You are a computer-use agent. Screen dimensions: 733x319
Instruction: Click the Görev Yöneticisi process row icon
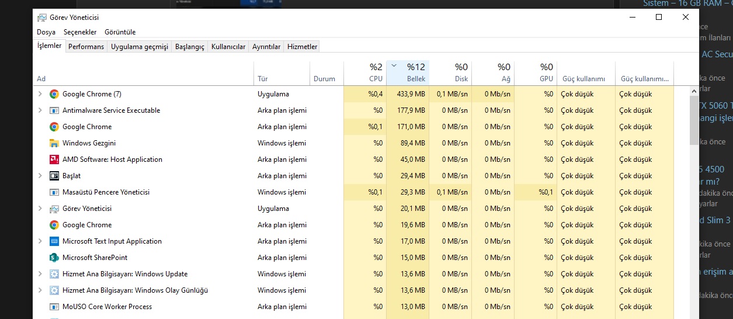(x=54, y=209)
